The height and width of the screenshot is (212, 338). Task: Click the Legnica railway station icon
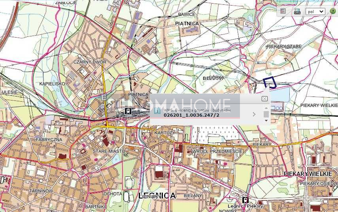pyautogui.click(x=128, y=112)
